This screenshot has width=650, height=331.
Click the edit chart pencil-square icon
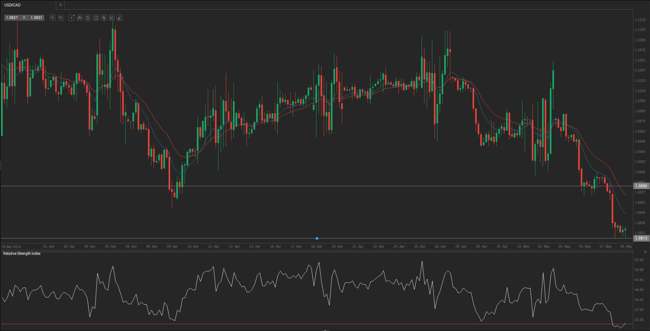click(112, 18)
